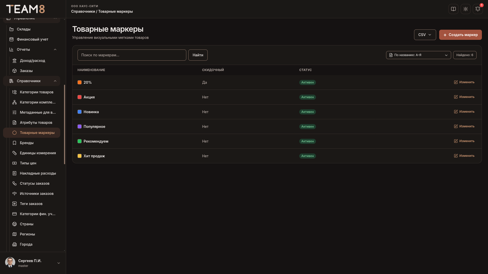Collapse the Справочники sidebar group
Viewport: 488px width, 274px height.
click(55, 81)
